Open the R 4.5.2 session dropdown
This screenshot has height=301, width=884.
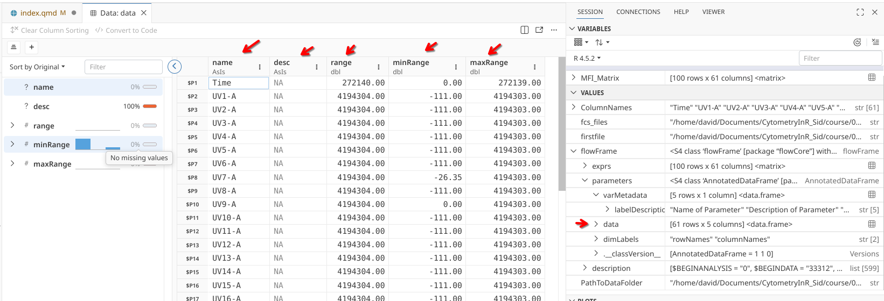tap(587, 58)
